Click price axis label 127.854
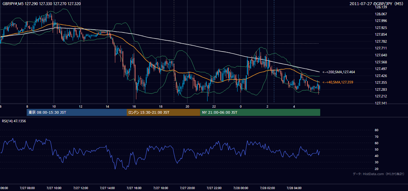 (x=381, y=35)
